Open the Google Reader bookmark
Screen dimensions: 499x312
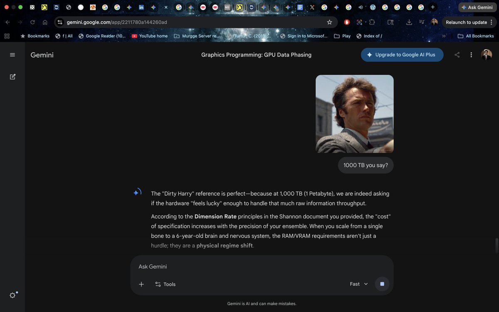[102, 36]
